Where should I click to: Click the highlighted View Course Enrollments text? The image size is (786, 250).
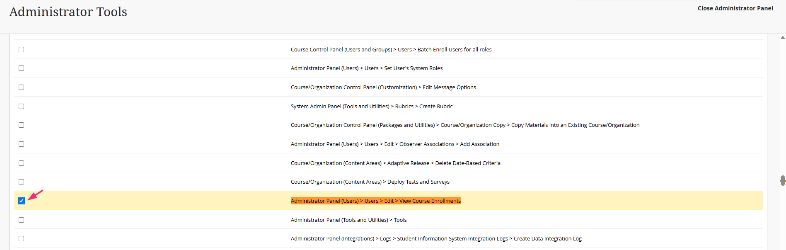[375, 201]
